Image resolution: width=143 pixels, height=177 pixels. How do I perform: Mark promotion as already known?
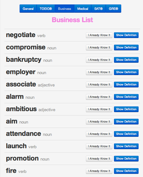point(99,159)
